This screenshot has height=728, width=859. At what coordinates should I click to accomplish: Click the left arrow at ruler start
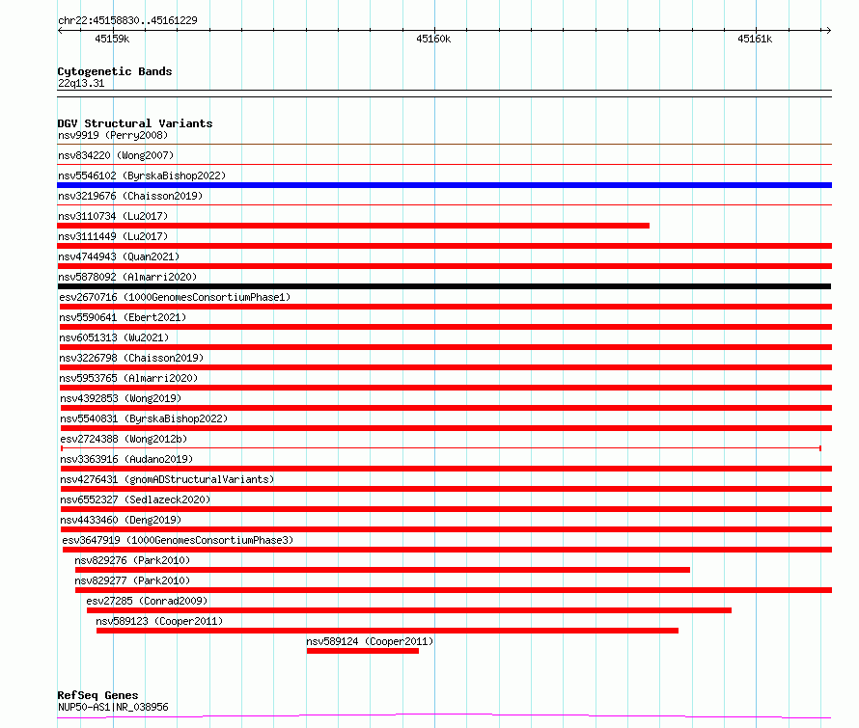[60, 31]
